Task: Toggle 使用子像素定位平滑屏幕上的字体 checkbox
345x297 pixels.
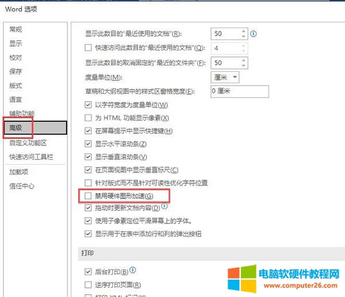Action: 88,221
